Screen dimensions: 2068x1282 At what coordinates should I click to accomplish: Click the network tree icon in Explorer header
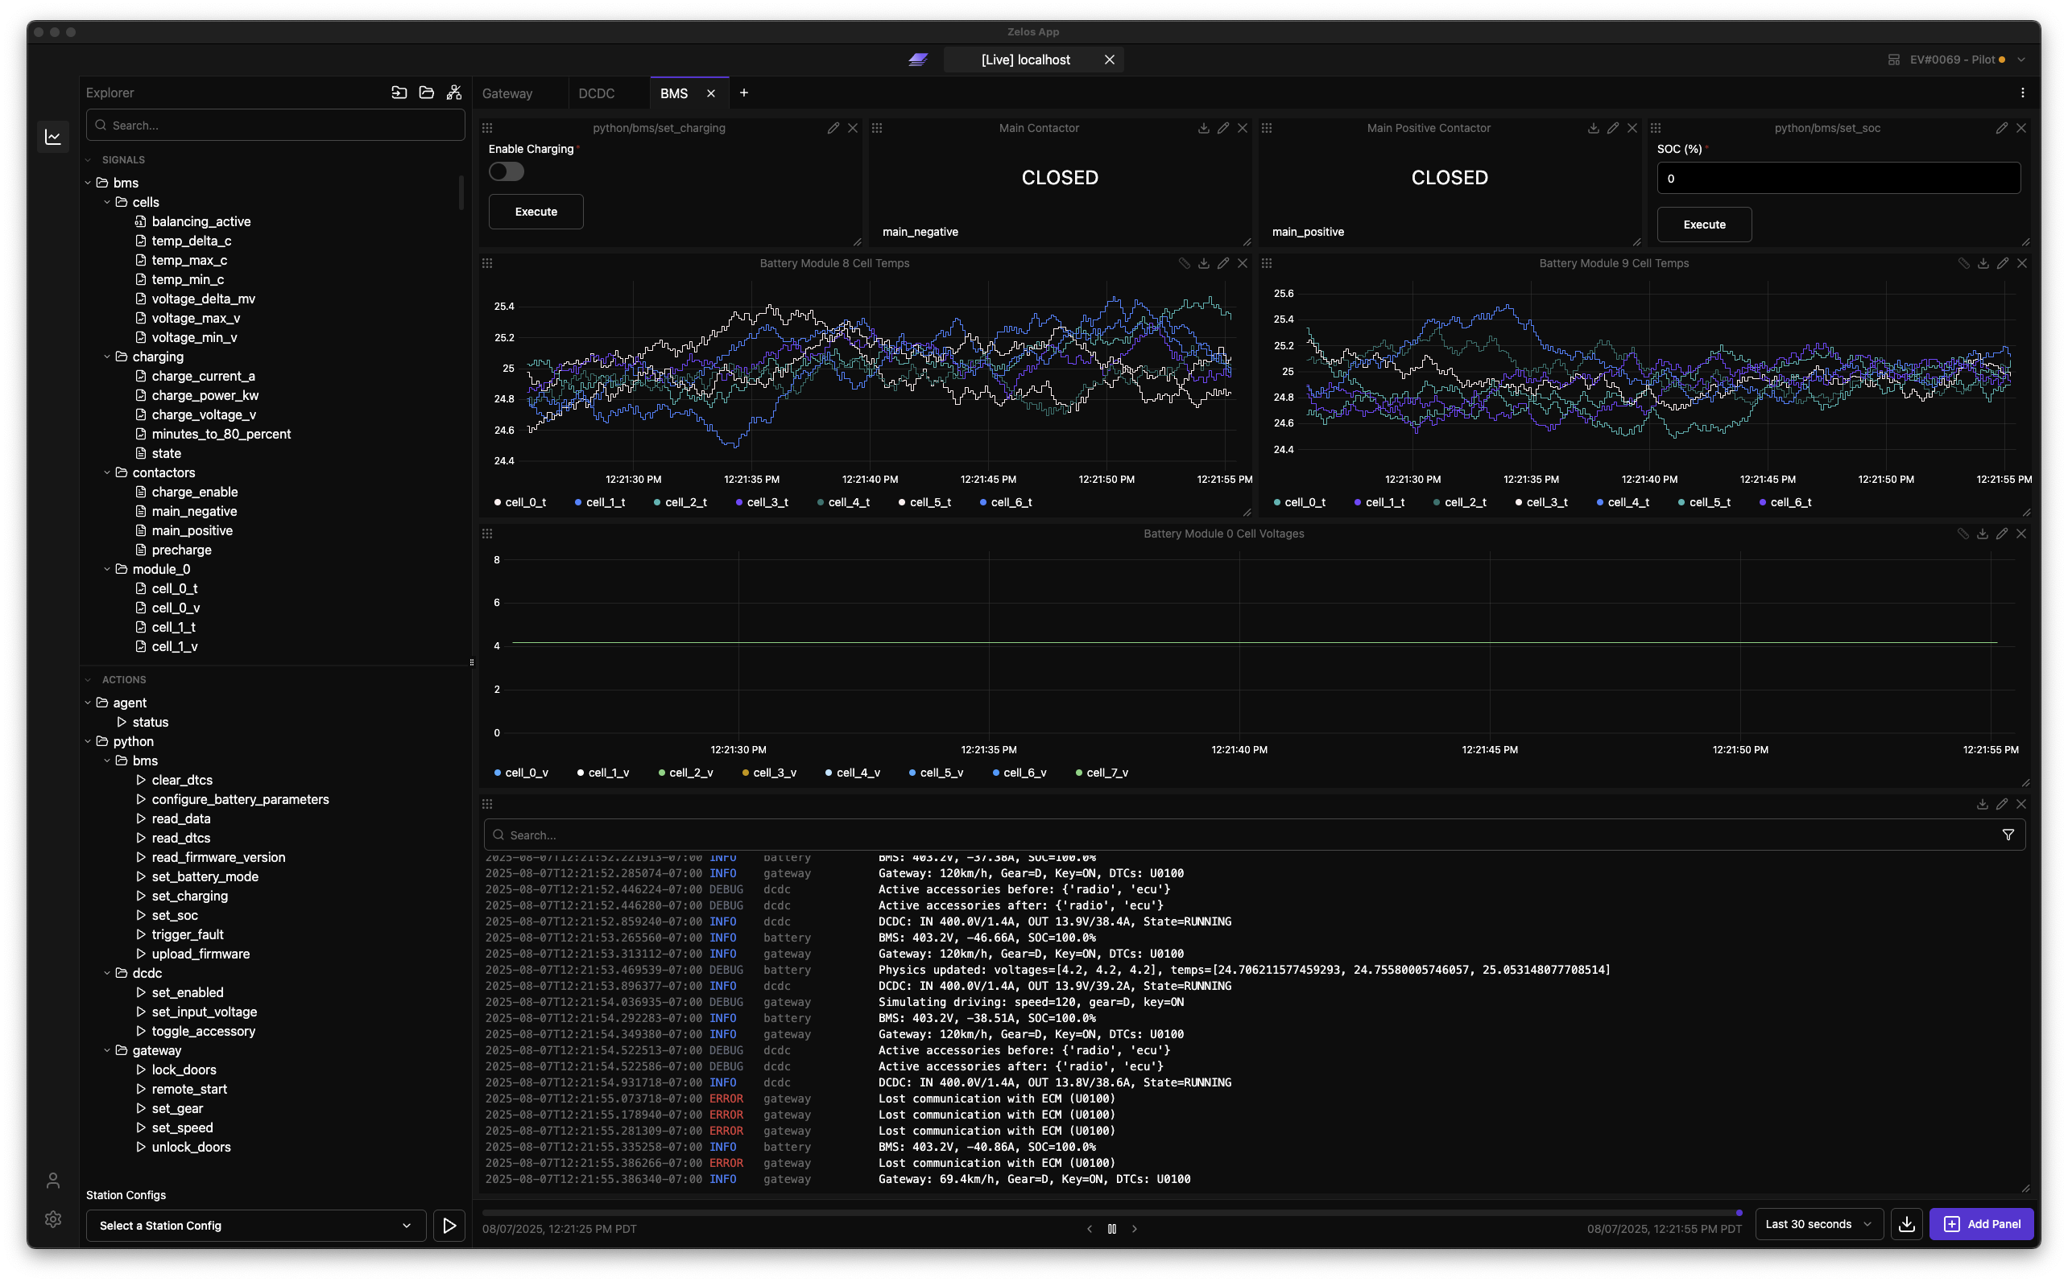click(455, 93)
